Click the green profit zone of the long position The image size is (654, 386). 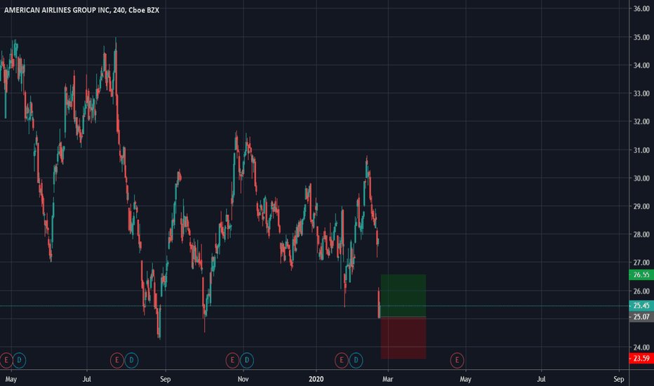click(403, 295)
